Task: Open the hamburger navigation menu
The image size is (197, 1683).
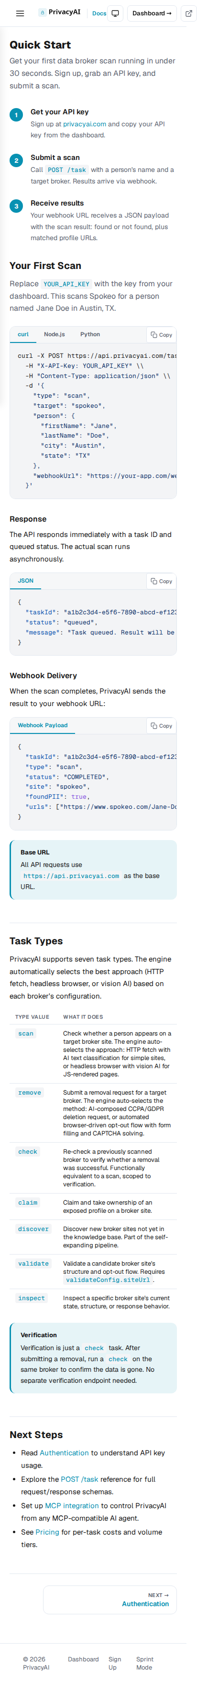Action: click(x=20, y=13)
